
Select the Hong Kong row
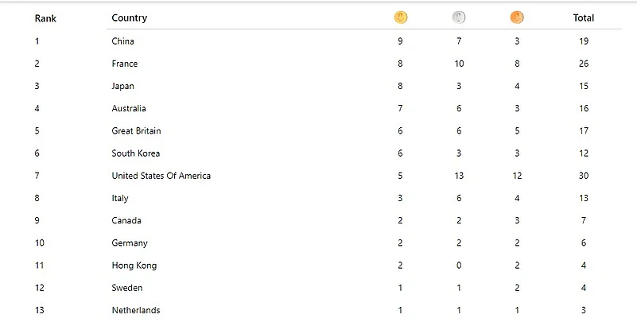134,266
